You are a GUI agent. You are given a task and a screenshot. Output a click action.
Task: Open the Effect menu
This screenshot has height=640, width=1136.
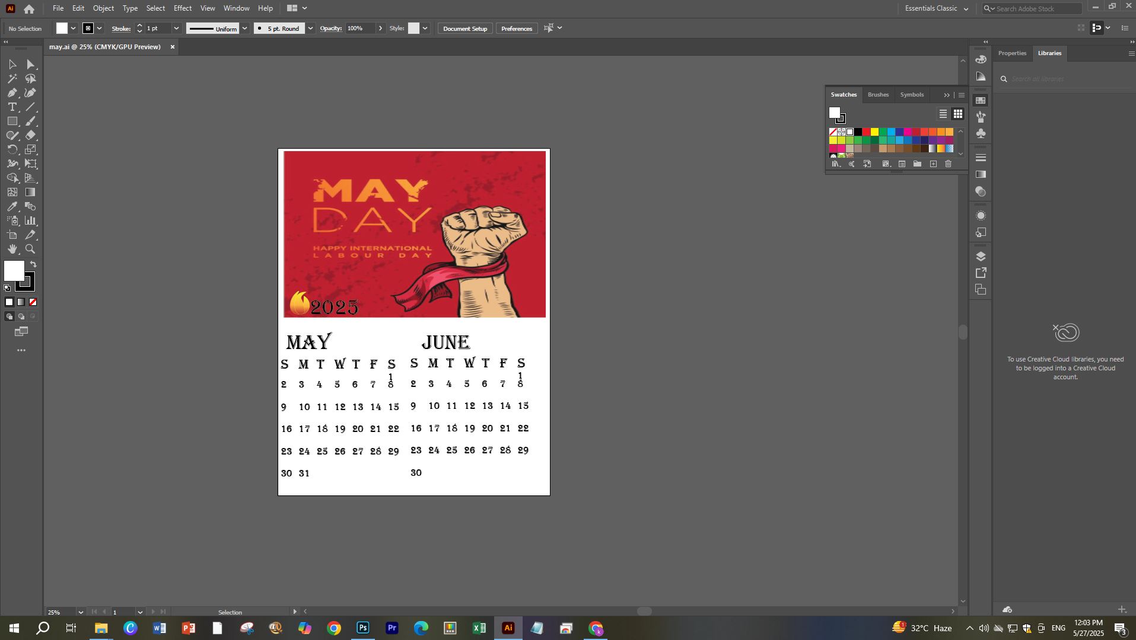coord(182,8)
